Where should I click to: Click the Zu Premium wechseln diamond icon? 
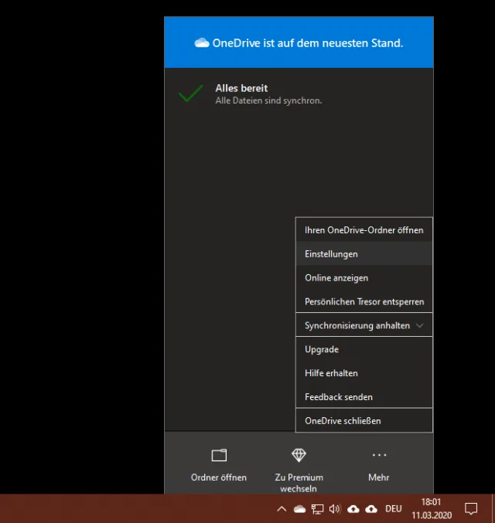click(x=299, y=455)
